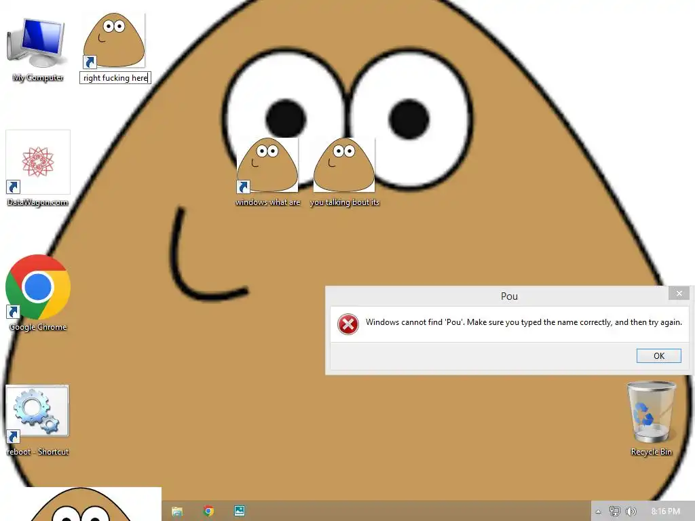Click the 'DataWagon.com' label text
Screen dimensions: 695x521
(38, 202)
